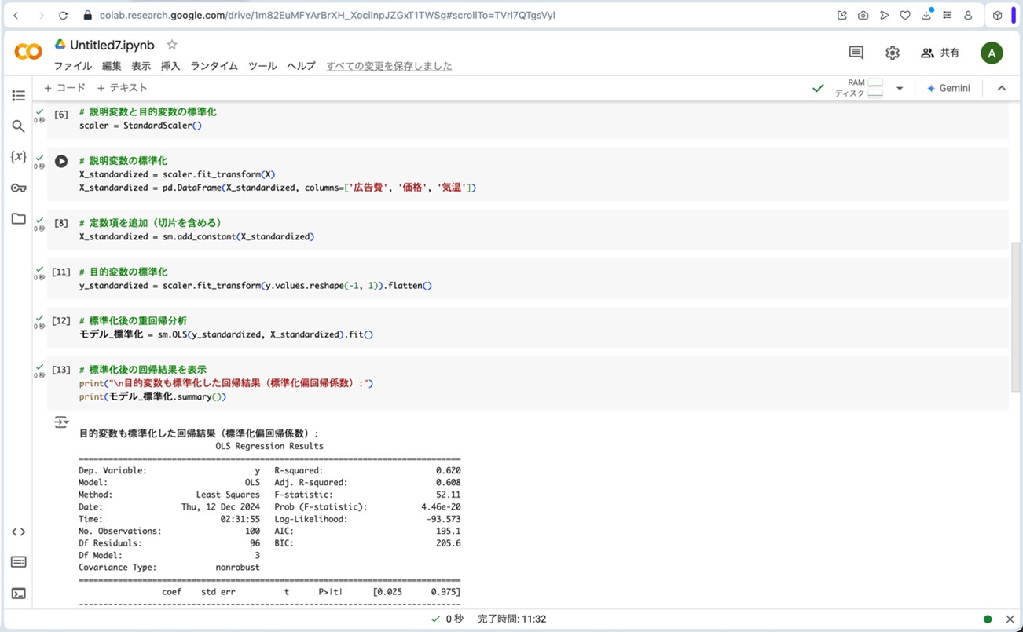The height and width of the screenshot is (632, 1023).
Task: Click the すべての変更を保存しました link
Action: point(389,66)
